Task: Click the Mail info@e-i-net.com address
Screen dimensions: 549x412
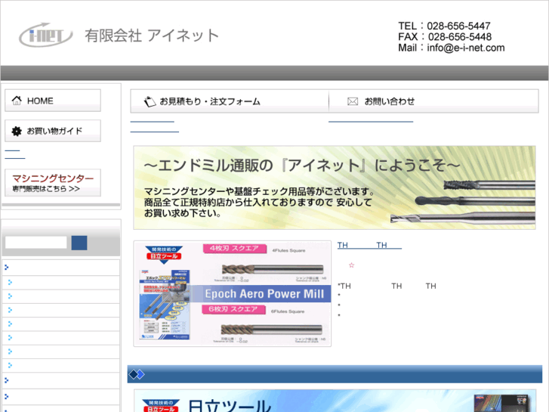Action: (452, 48)
